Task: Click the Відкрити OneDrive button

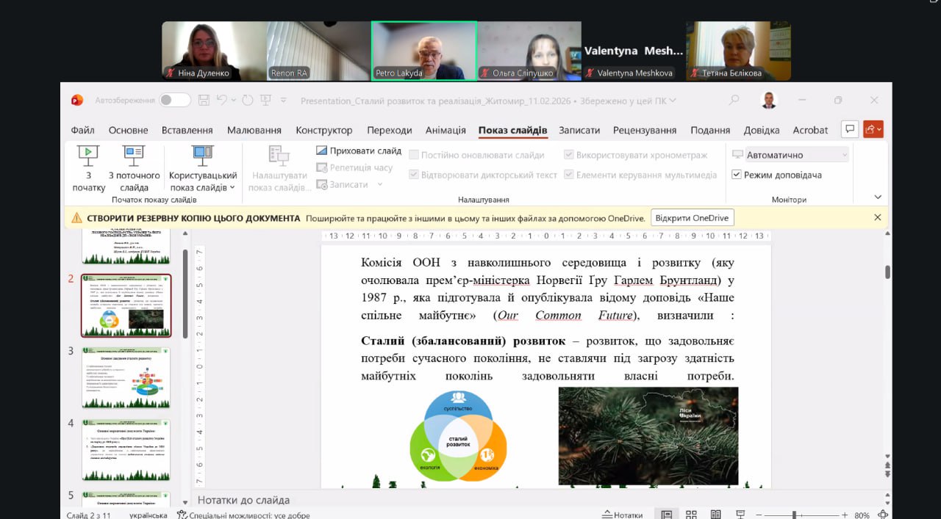Action: (x=692, y=218)
